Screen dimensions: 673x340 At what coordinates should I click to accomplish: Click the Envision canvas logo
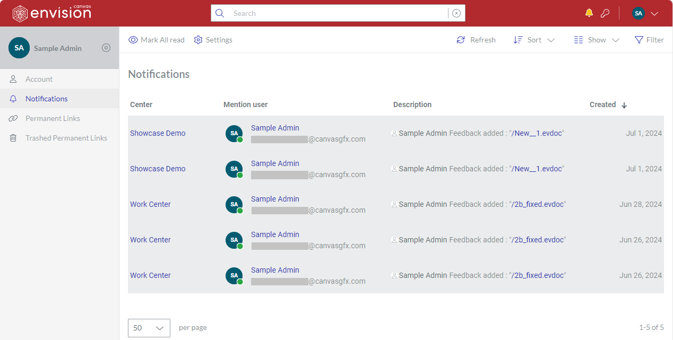[50, 13]
